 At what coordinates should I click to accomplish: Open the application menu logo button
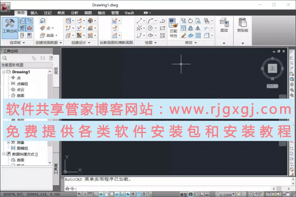[x=5, y=7]
